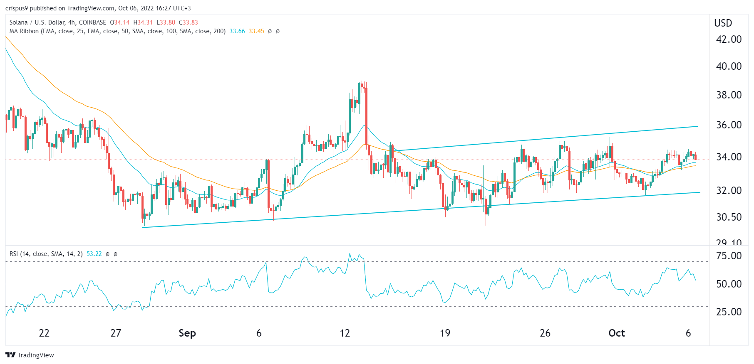This screenshot has width=754, height=364.
Task: Click the USD currency label on the price axis
Action: click(723, 23)
